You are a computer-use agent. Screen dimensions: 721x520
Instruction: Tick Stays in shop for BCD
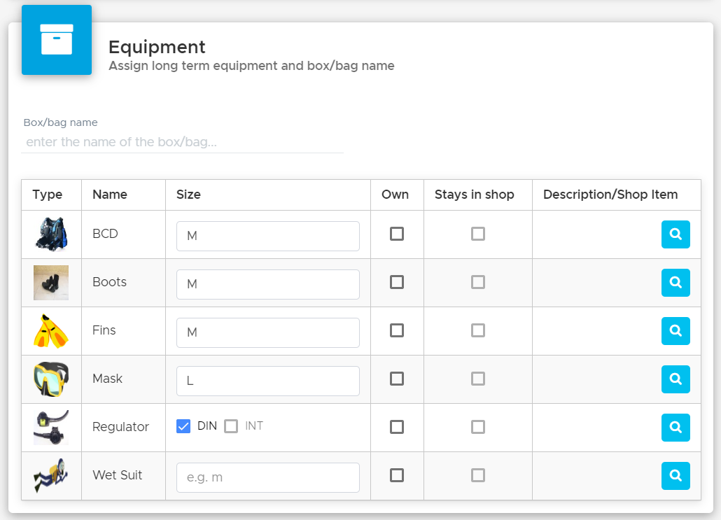(x=478, y=234)
